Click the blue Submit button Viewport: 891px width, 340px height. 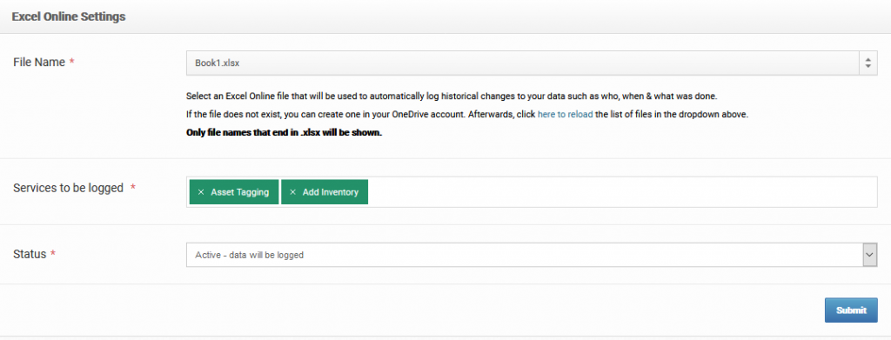(x=851, y=310)
